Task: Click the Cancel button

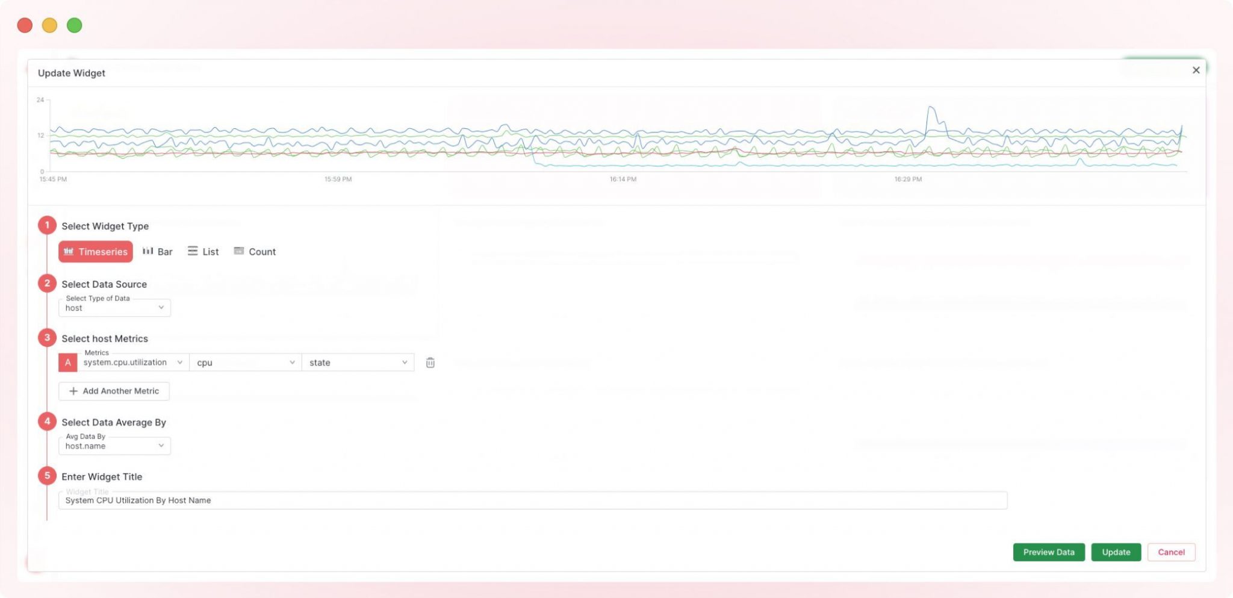Action: point(1170,552)
